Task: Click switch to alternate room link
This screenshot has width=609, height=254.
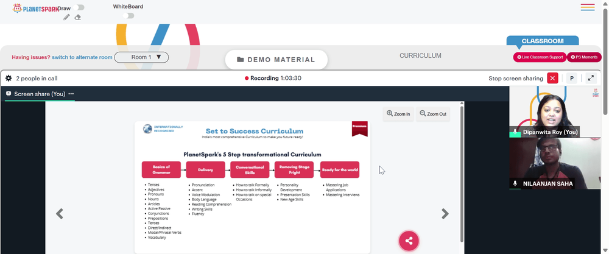Action: coord(82,57)
